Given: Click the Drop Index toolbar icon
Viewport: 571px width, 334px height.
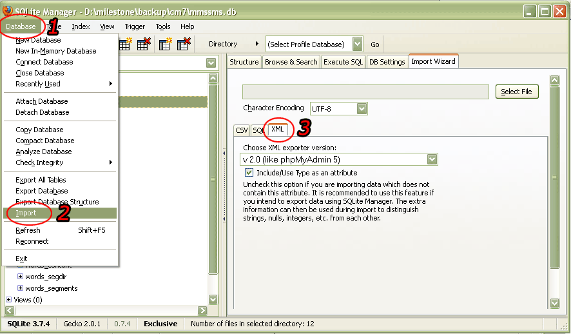Looking at the screenshot, I should pos(184,44).
